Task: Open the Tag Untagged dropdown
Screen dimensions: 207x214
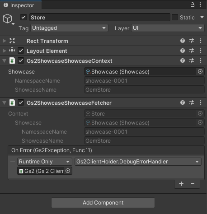Action: (69, 28)
